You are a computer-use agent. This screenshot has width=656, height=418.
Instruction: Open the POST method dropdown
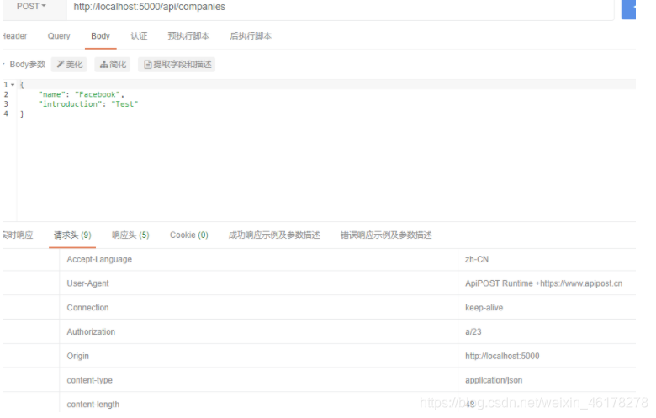31,6
